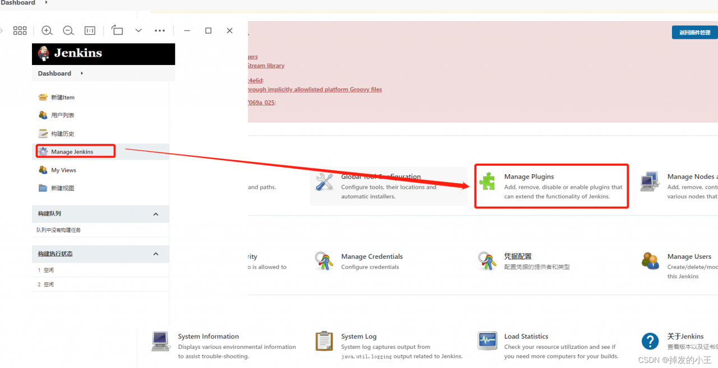Screen dimensions: 718x368
Task: Zoom out with the magnifier minus icon
Action: click(68, 31)
